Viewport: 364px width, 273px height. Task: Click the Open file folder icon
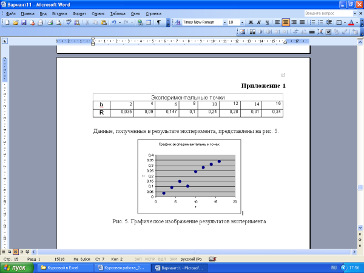15,22
